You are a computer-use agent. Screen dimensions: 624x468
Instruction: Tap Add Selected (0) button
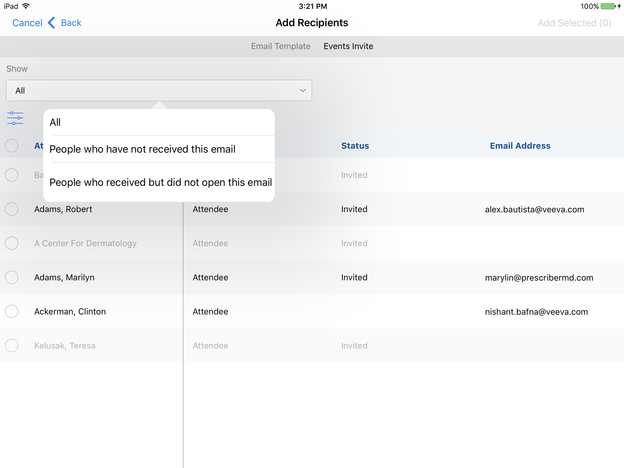(574, 23)
